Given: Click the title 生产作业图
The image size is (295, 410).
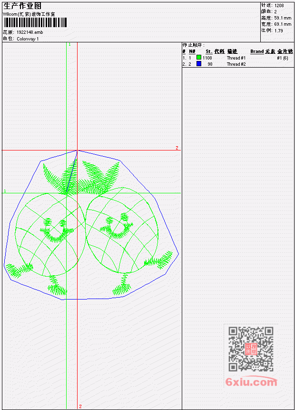Looking at the screenshot, I should coord(22,6).
